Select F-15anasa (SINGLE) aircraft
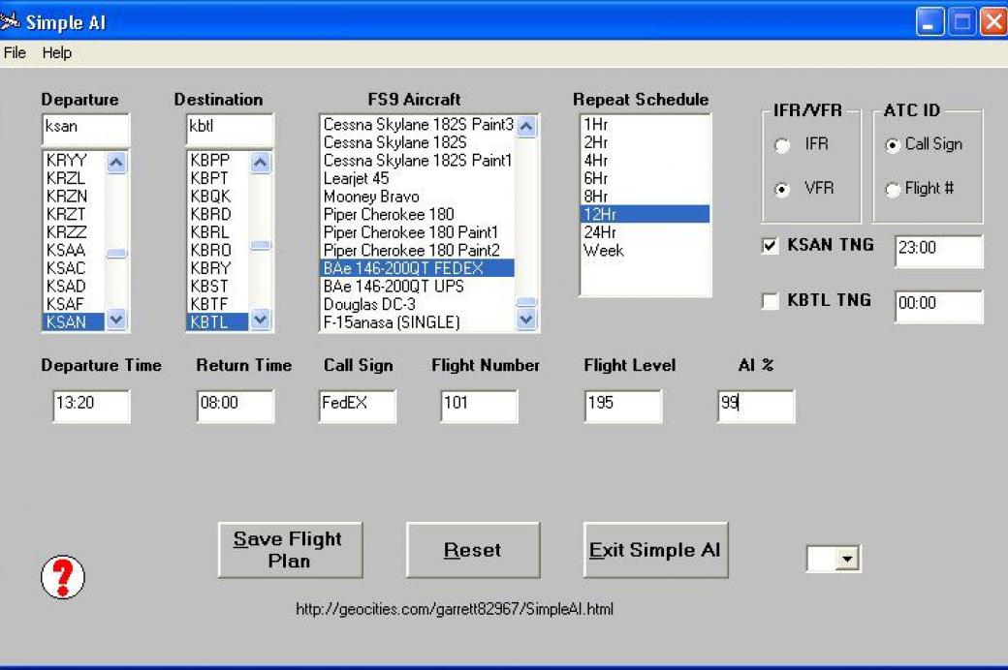This screenshot has height=670, width=1008. (x=418, y=321)
